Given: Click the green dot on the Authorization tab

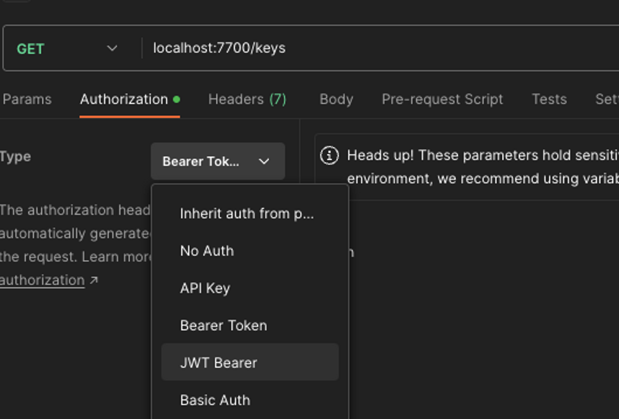Looking at the screenshot, I should (x=176, y=100).
